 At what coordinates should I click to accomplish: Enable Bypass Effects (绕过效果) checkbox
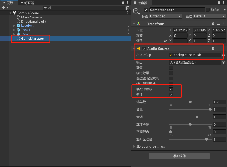171,73
